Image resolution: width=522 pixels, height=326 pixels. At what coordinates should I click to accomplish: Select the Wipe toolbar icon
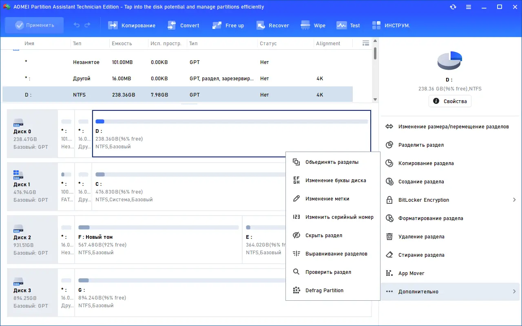(x=313, y=25)
